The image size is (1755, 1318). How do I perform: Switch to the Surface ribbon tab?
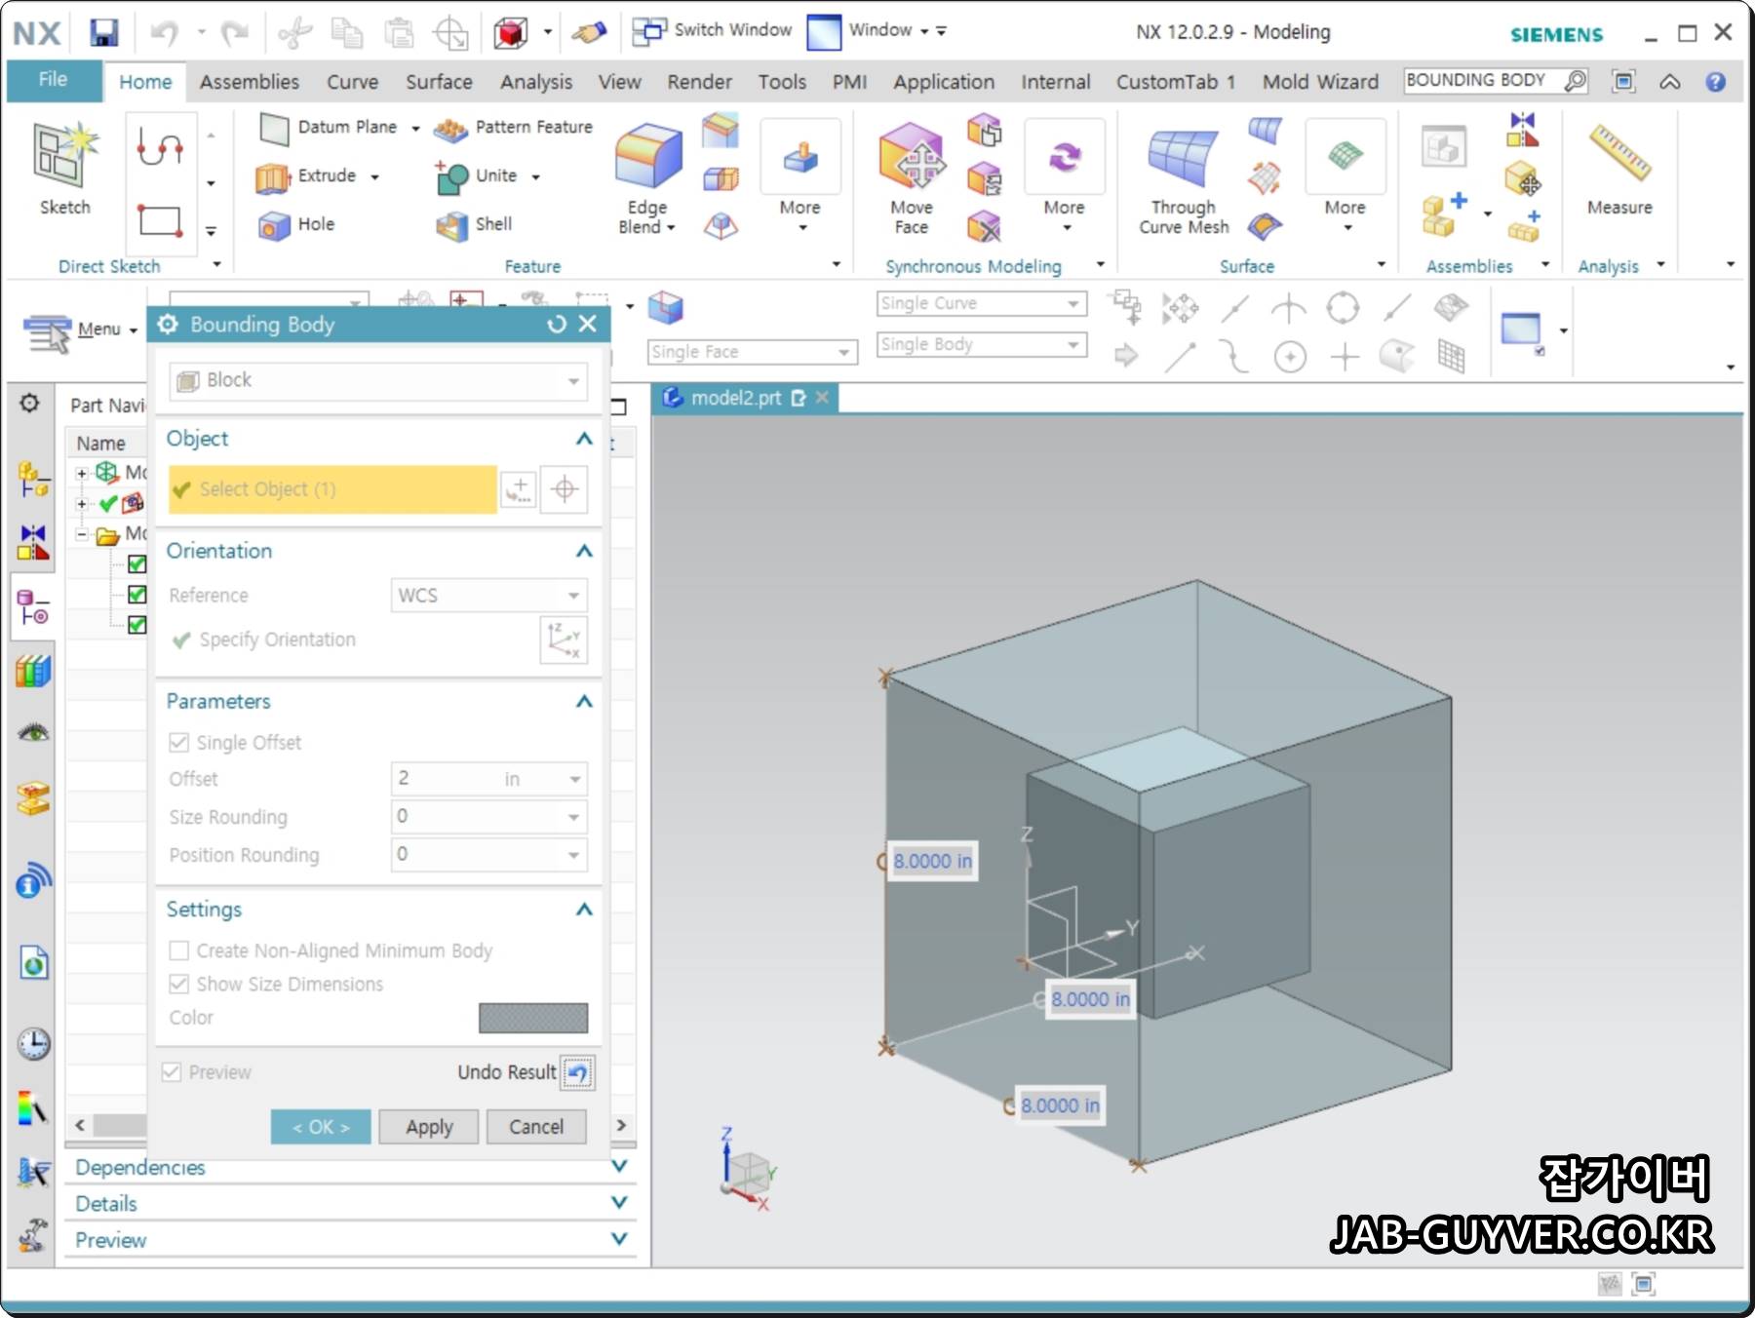click(x=439, y=82)
